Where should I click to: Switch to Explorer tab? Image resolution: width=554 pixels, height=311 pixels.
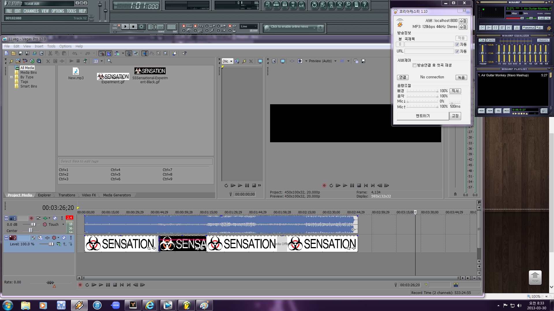coord(44,195)
